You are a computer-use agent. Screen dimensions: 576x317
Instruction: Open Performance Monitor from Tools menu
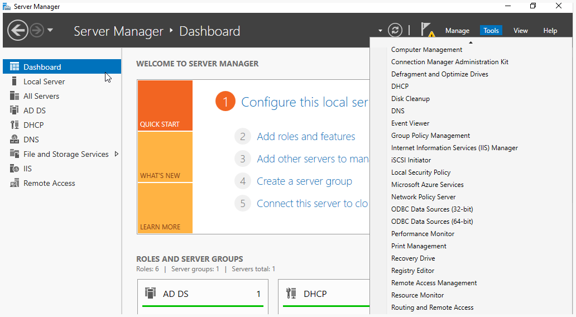[423, 234]
